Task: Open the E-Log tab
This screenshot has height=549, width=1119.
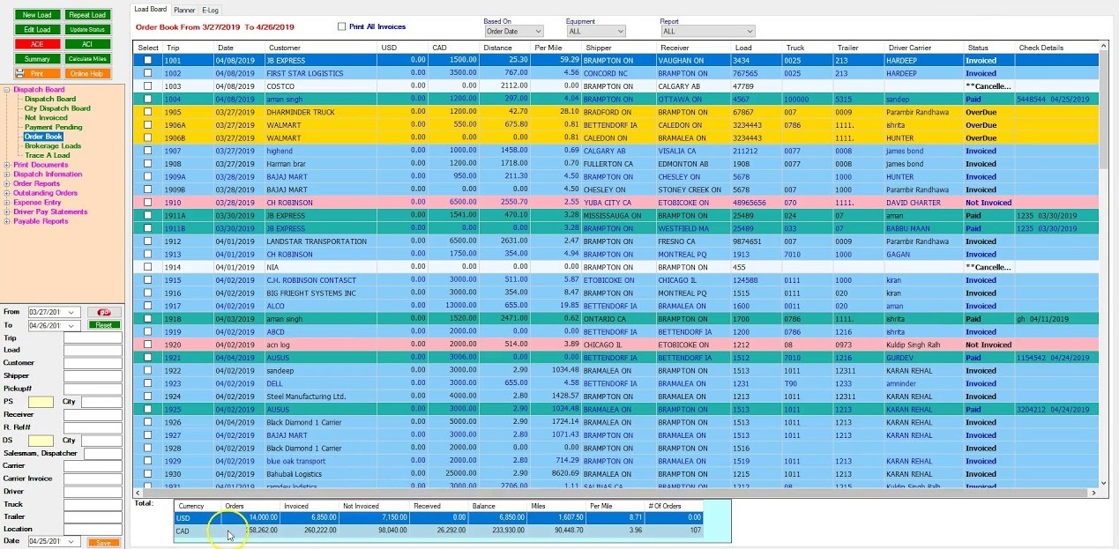Action: [211, 10]
